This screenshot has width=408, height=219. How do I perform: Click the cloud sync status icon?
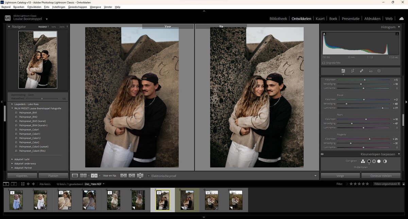point(401,18)
